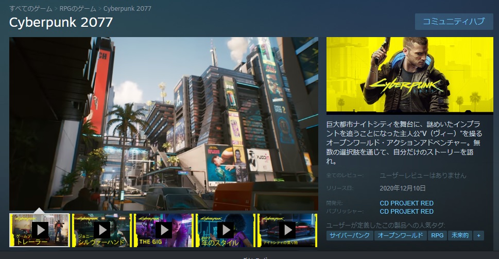499x259 pixels.
Task: Play the ナイトシティの乗り物 video thumbnail
Action: pos(287,230)
